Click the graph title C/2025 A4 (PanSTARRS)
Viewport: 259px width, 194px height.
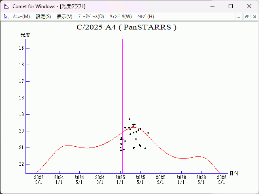point(126,27)
